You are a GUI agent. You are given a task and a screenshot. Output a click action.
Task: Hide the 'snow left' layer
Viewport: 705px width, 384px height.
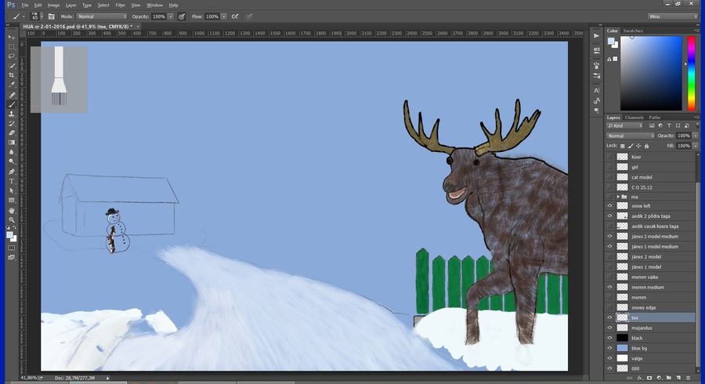[x=609, y=206]
